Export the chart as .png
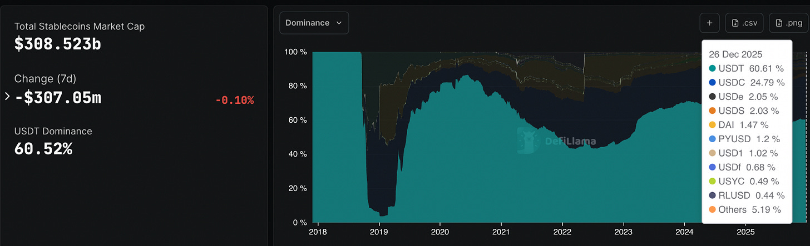This screenshot has width=810, height=246. pos(788,23)
